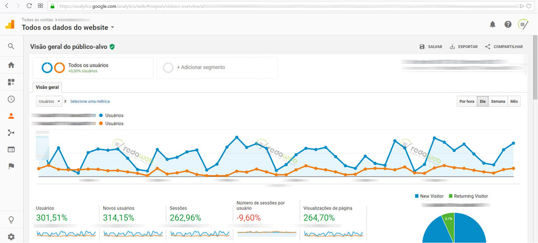Open Customization dashboards sidebar icon
Viewport: 538px width, 243px height.
tap(11, 82)
